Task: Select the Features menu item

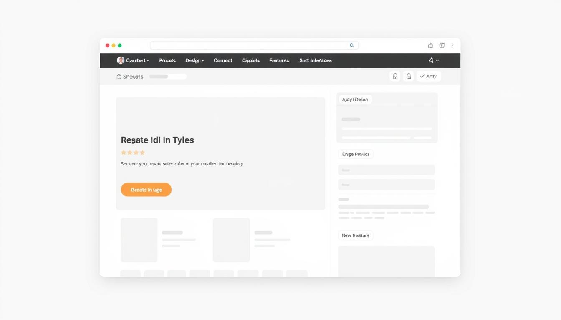Action: tap(279, 61)
